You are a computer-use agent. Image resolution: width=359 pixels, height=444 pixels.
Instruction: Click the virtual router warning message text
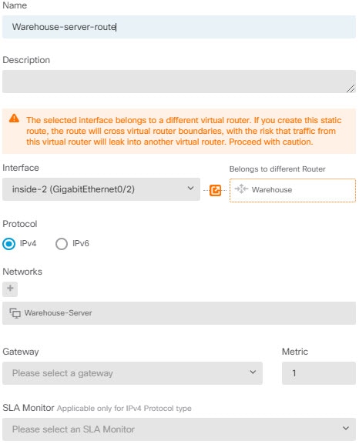(184, 131)
